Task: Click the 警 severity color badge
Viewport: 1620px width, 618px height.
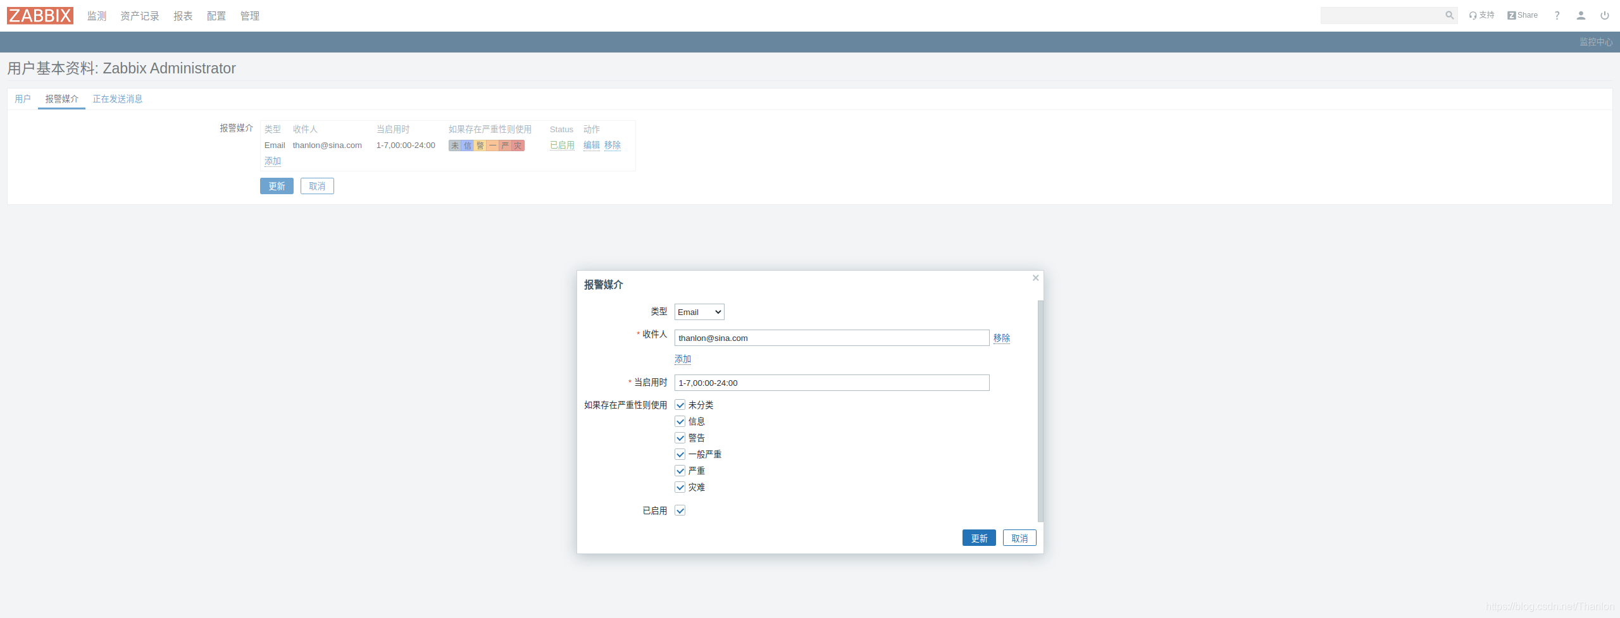Action: (480, 145)
